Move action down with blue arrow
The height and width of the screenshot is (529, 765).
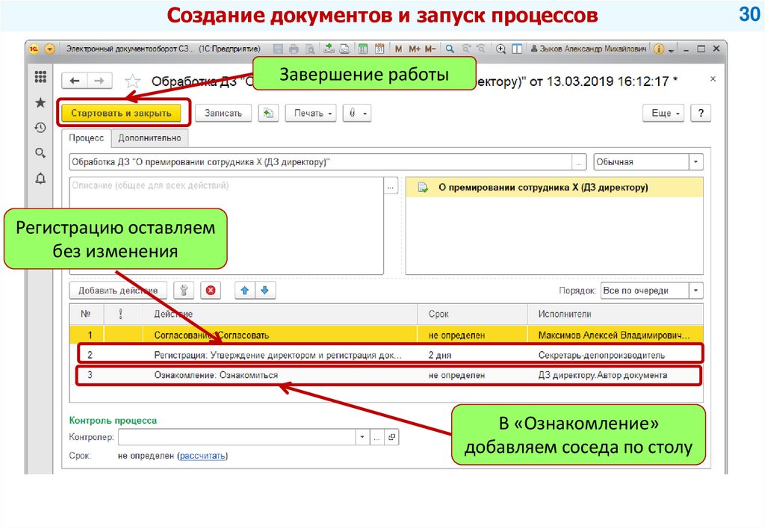[x=265, y=291]
